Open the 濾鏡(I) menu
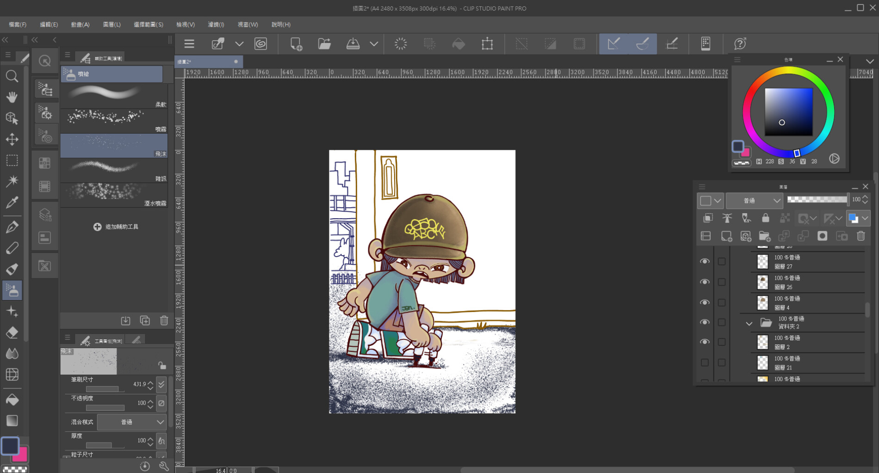879x473 pixels. [216, 25]
